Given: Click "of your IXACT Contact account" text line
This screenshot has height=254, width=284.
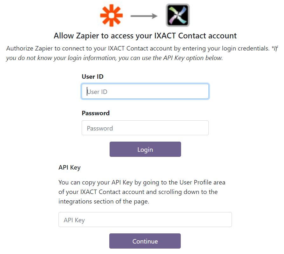Looking at the screenshot, I should [138, 192].
